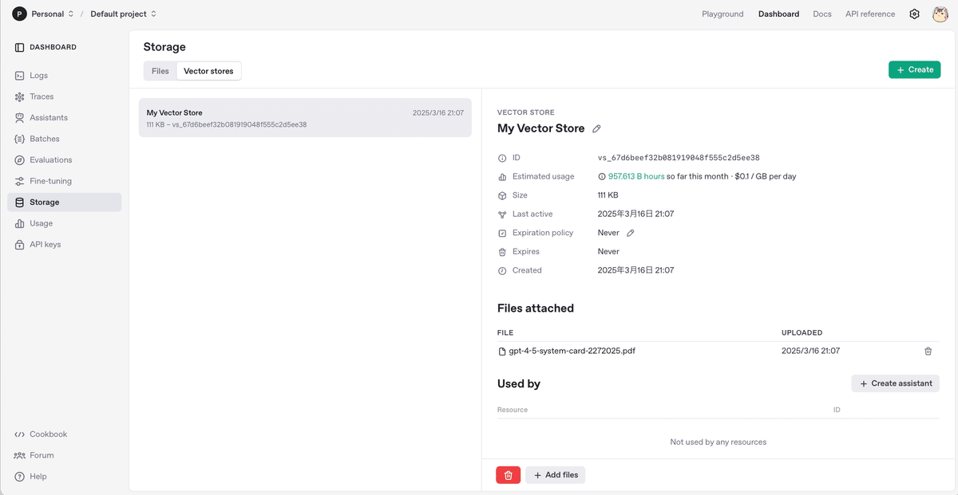Open the Logs section in the sidebar
958x495 pixels.
pyautogui.click(x=35, y=75)
